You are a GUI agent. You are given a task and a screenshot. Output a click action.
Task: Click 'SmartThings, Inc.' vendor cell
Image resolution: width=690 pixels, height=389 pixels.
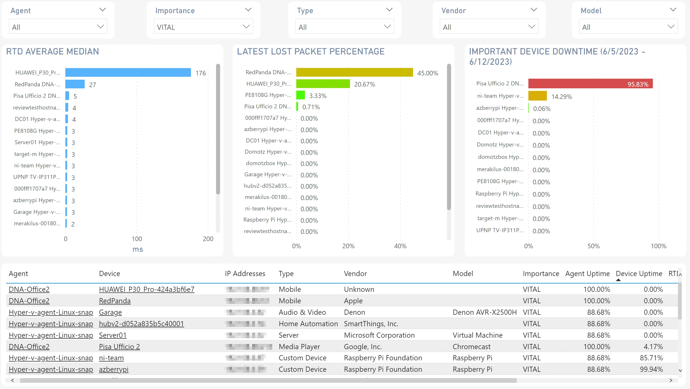[371, 324]
